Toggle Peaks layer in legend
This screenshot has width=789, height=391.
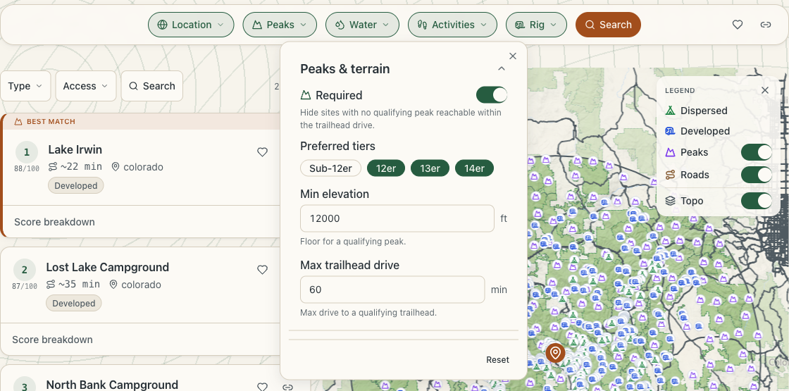(757, 152)
